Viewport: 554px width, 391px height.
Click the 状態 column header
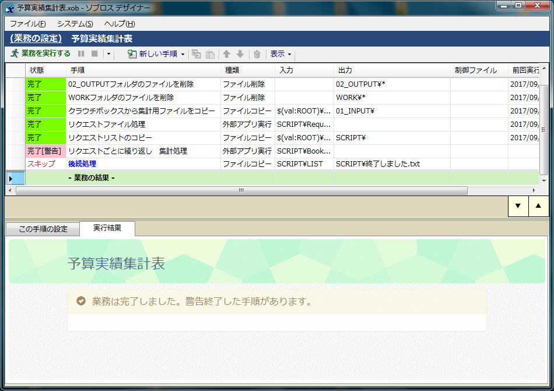coord(45,70)
